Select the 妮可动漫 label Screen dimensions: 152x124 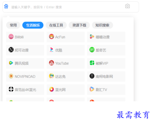pos(22,50)
